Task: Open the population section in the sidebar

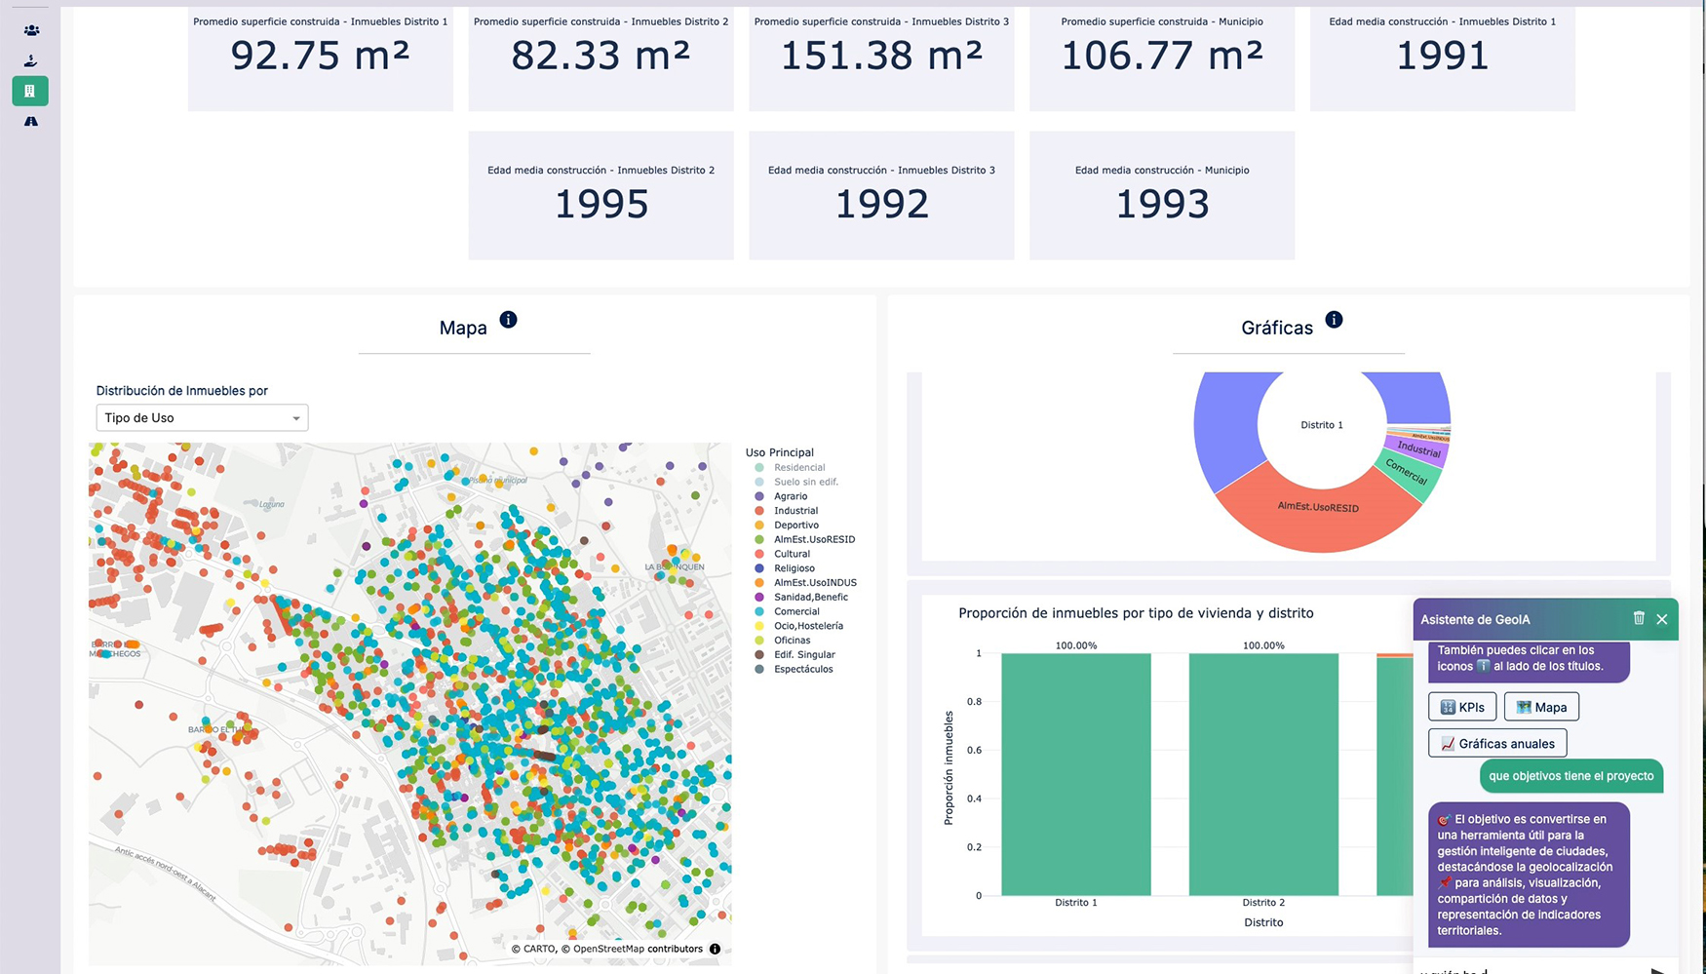Action: point(31,30)
